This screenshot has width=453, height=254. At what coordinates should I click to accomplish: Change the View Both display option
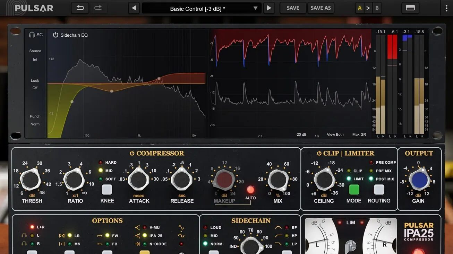tap(335, 135)
